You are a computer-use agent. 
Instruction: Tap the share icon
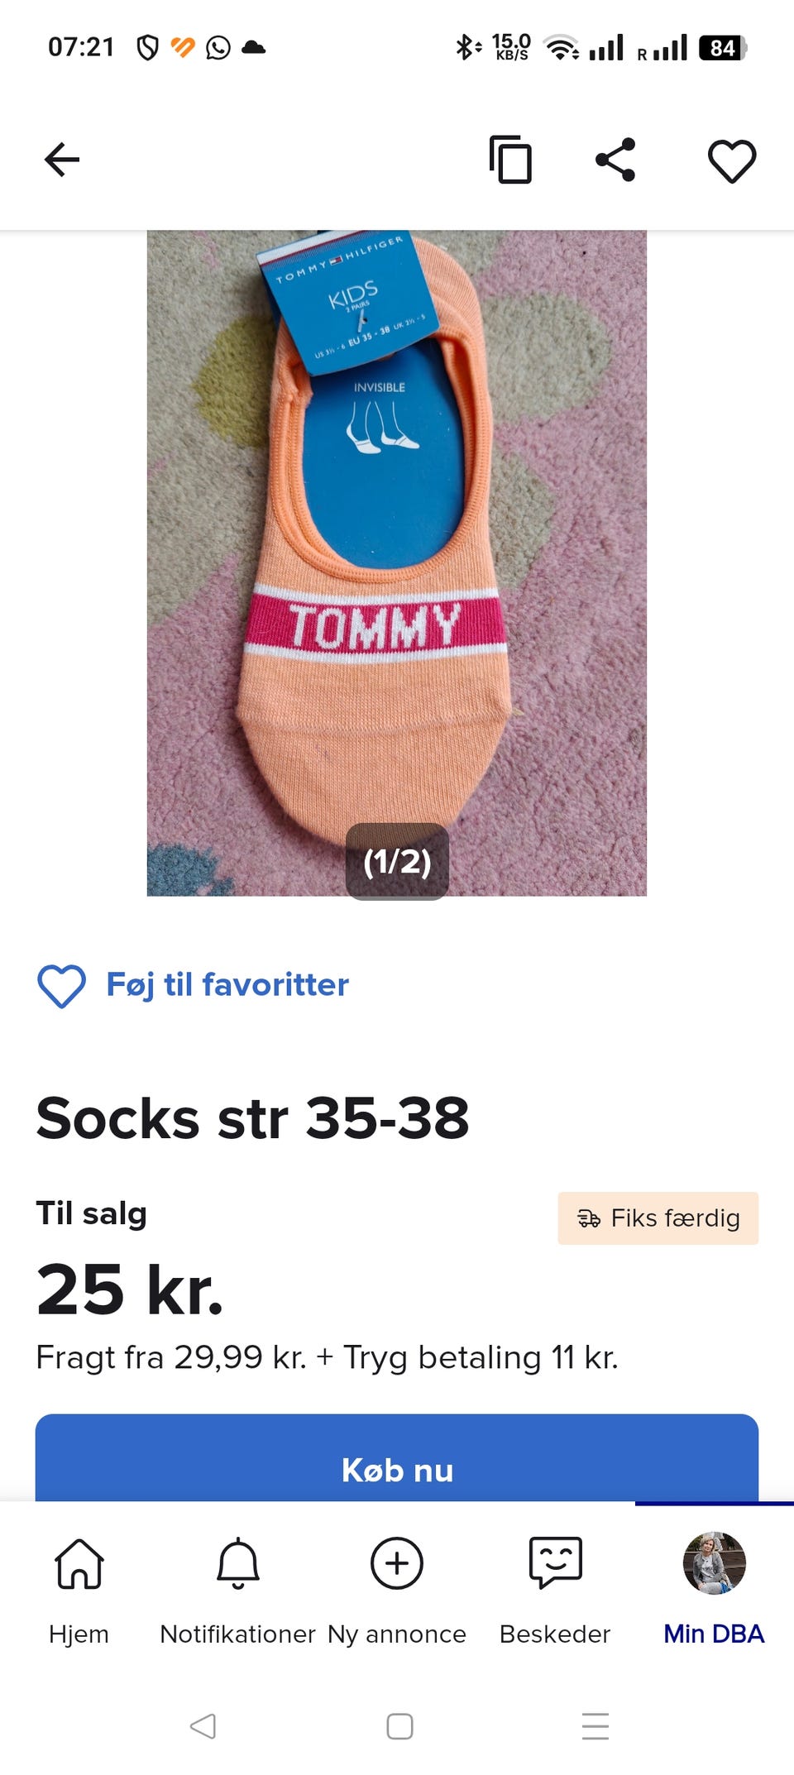pyautogui.click(x=616, y=160)
